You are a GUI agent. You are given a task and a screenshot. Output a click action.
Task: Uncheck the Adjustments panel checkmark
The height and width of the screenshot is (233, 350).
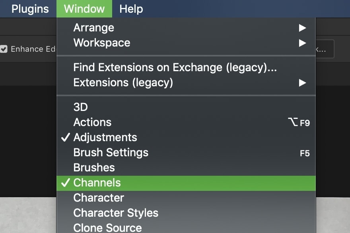[65, 138]
